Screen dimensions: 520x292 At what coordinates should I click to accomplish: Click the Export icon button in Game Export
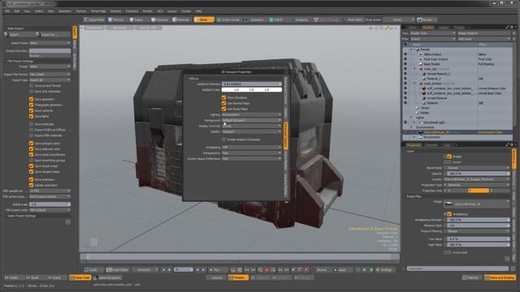(7, 34)
